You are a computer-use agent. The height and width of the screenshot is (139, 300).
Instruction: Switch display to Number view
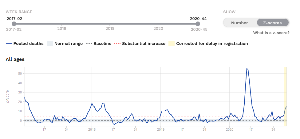(239, 23)
